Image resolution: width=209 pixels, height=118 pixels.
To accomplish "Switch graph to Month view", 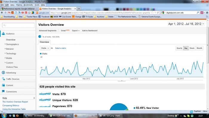I will pyautogui.click(x=199, y=48).
